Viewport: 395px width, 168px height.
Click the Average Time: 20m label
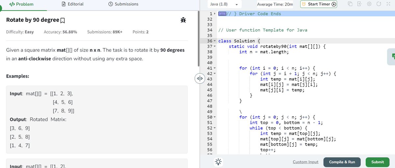tap(275, 4)
